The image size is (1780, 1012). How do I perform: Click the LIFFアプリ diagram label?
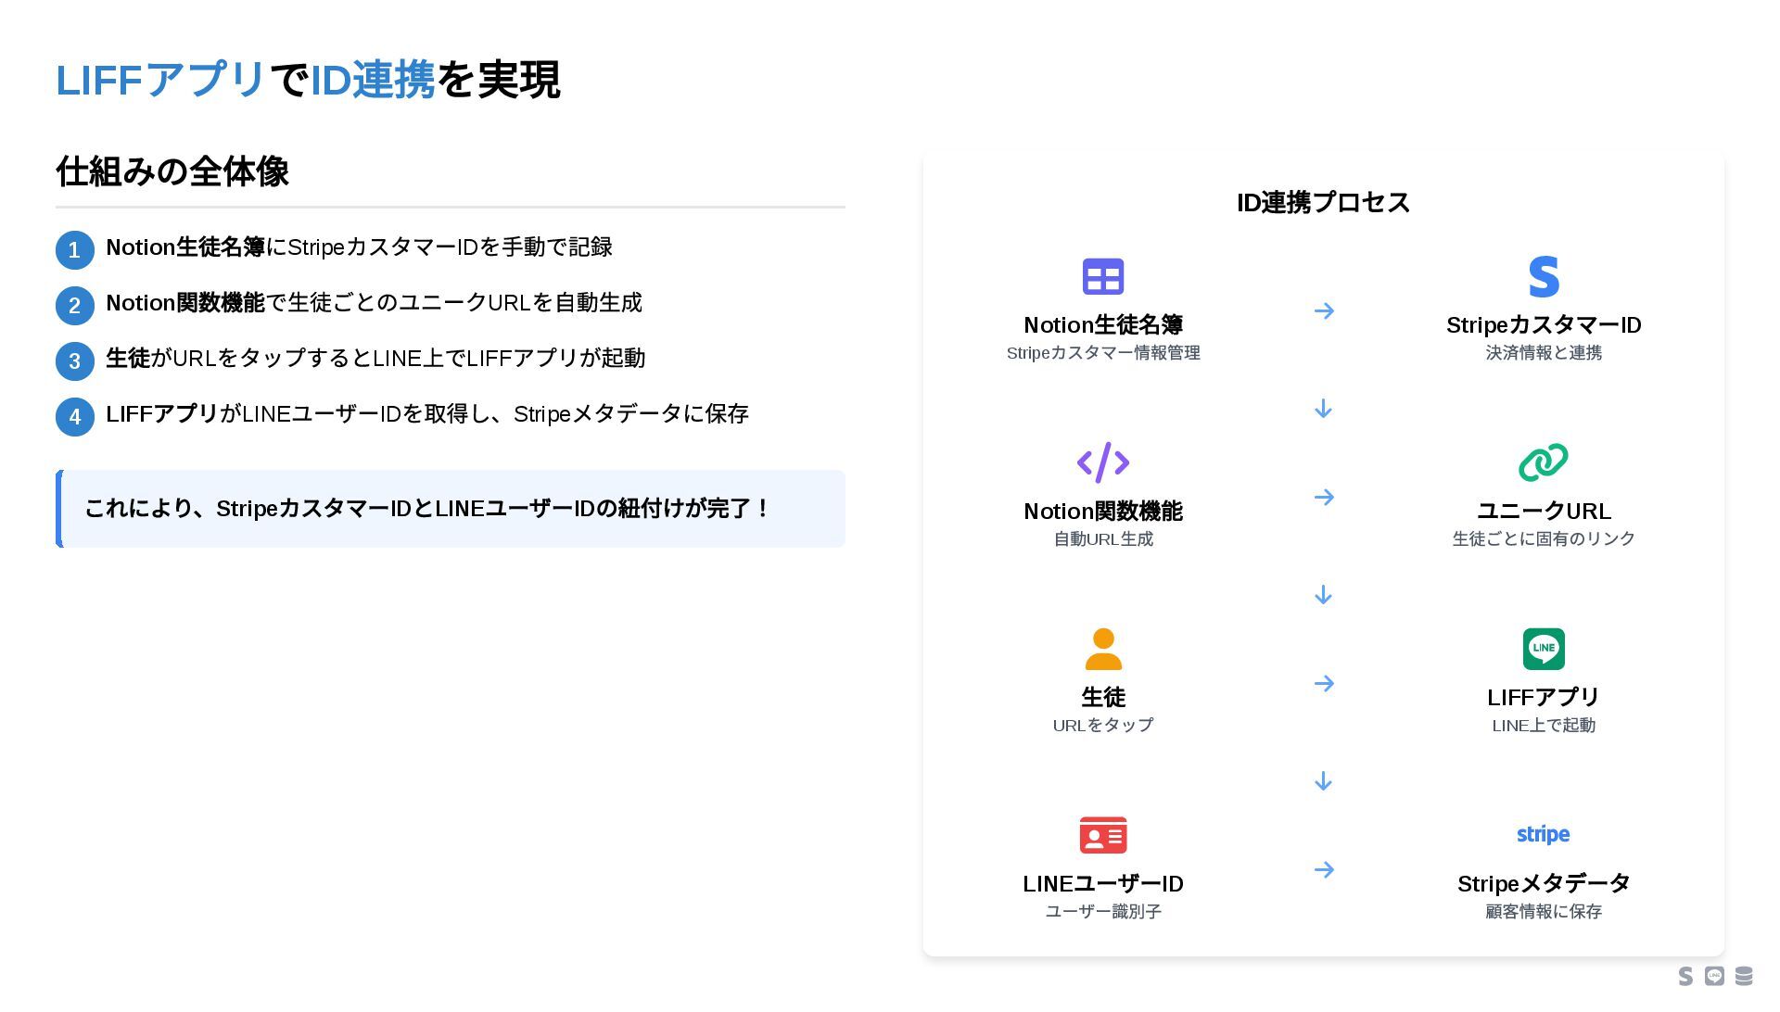coord(1544,698)
